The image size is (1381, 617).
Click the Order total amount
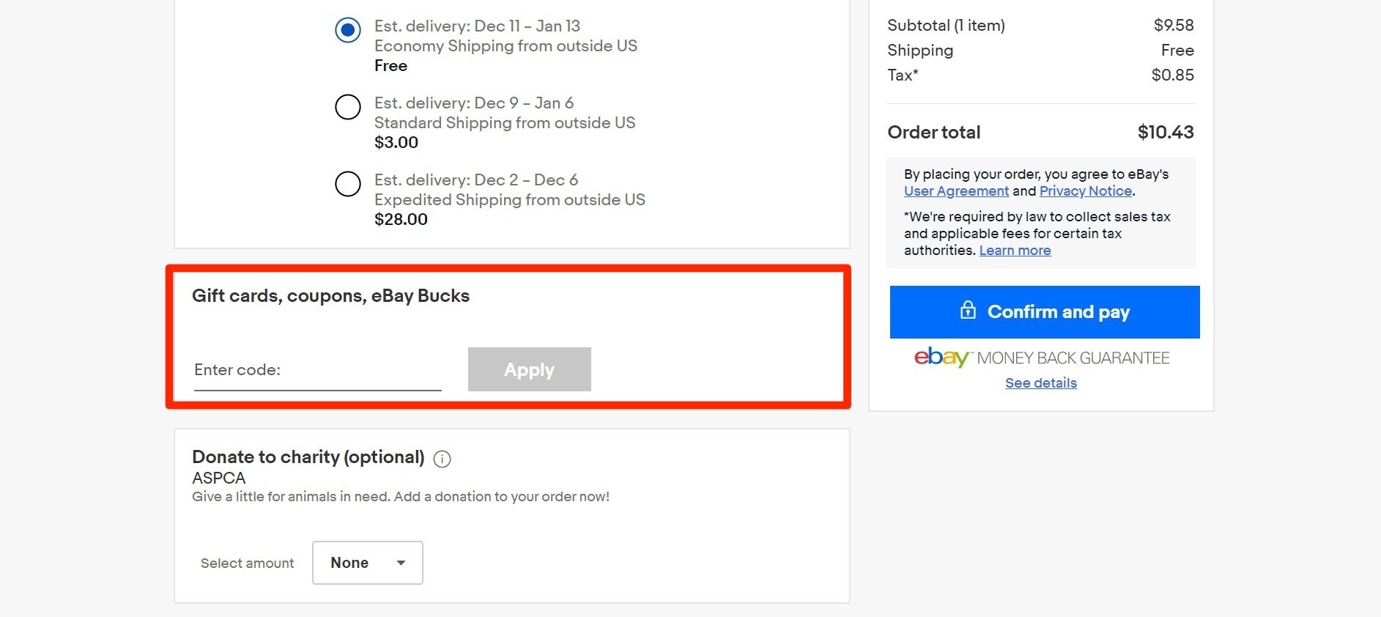click(x=1166, y=133)
